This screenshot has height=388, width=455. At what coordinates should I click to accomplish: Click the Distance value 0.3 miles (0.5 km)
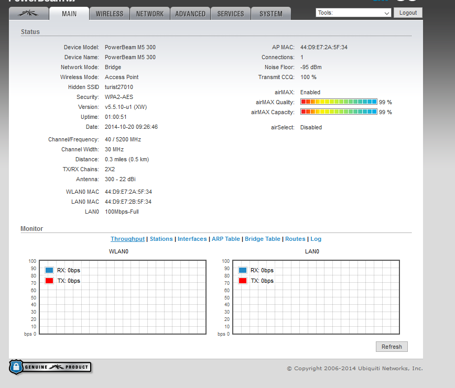[127, 159]
